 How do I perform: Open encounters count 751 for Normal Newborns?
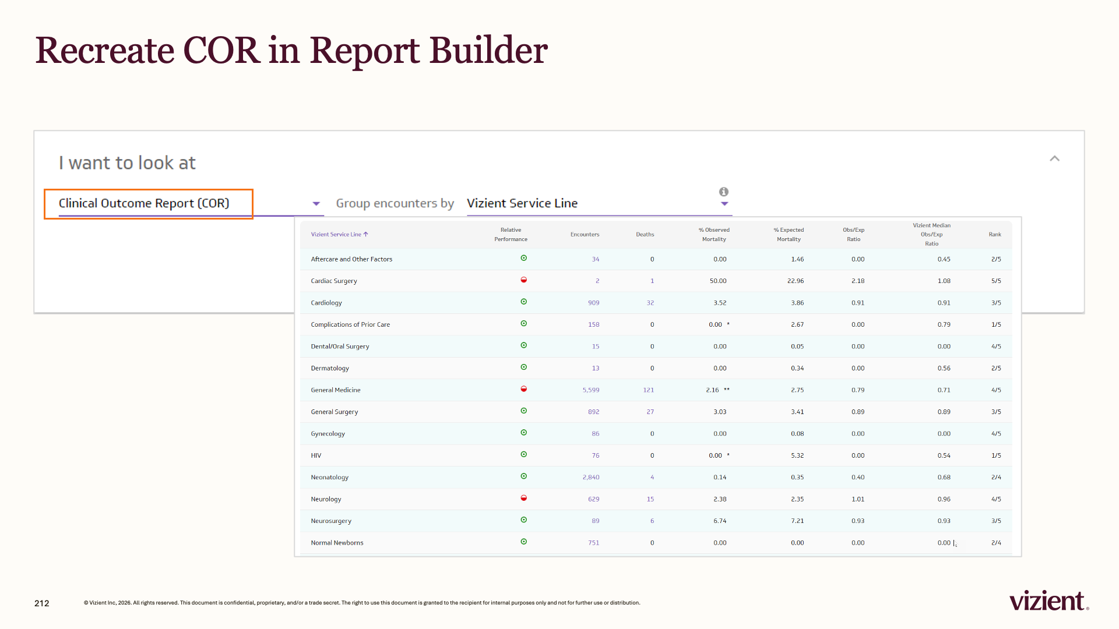tap(593, 543)
